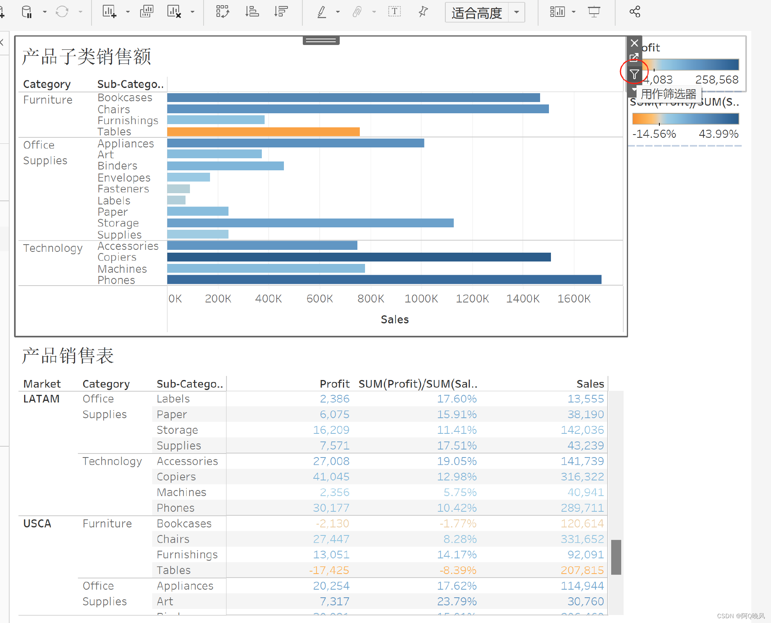Toggle the use as filter funnel button

[x=634, y=74]
